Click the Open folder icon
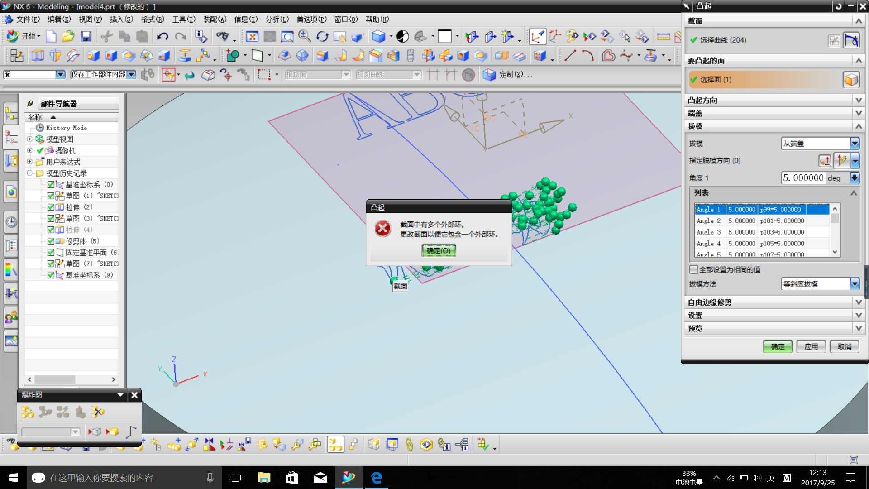The image size is (869, 489). [x=68, y=36]
